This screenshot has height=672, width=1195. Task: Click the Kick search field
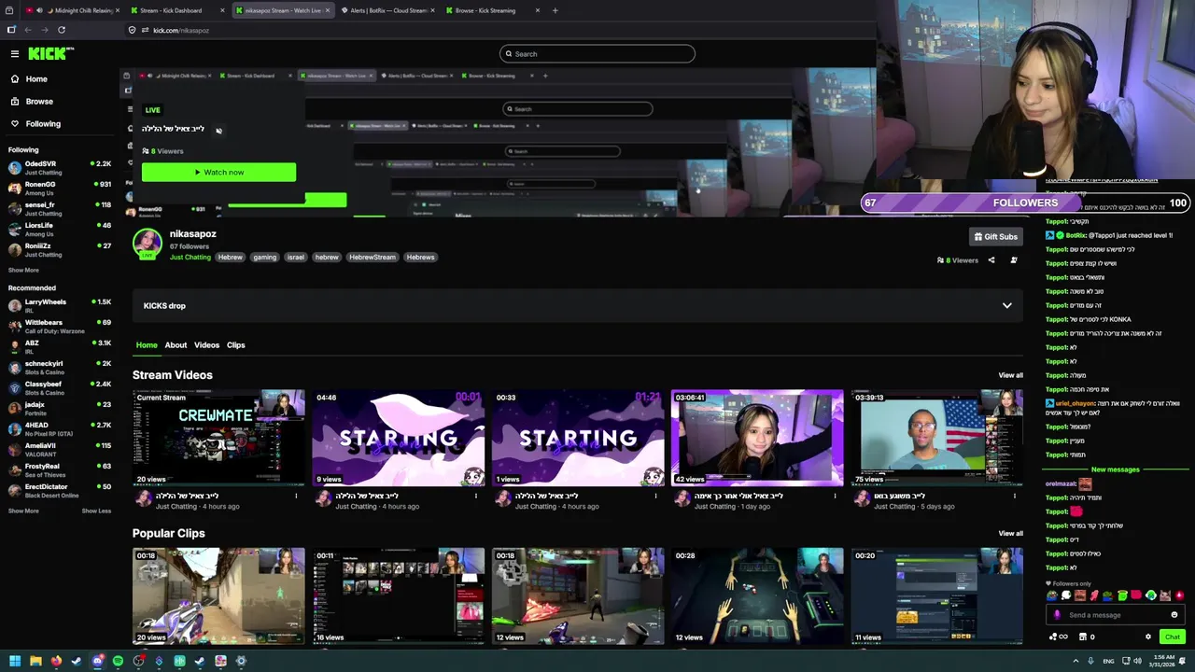coord(597,54)
